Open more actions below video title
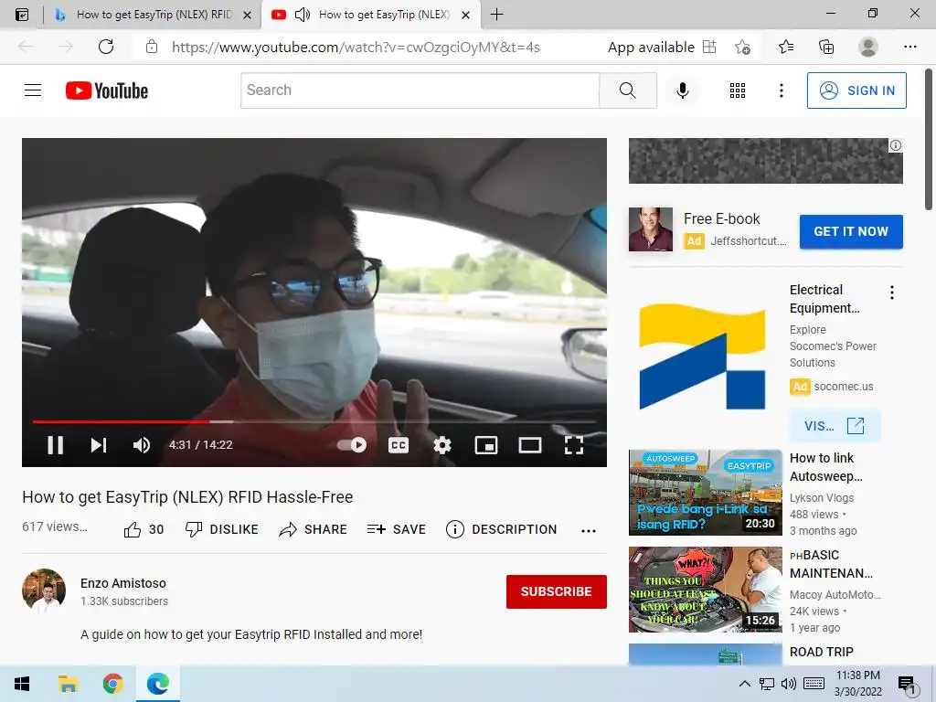 click(588, 531)
